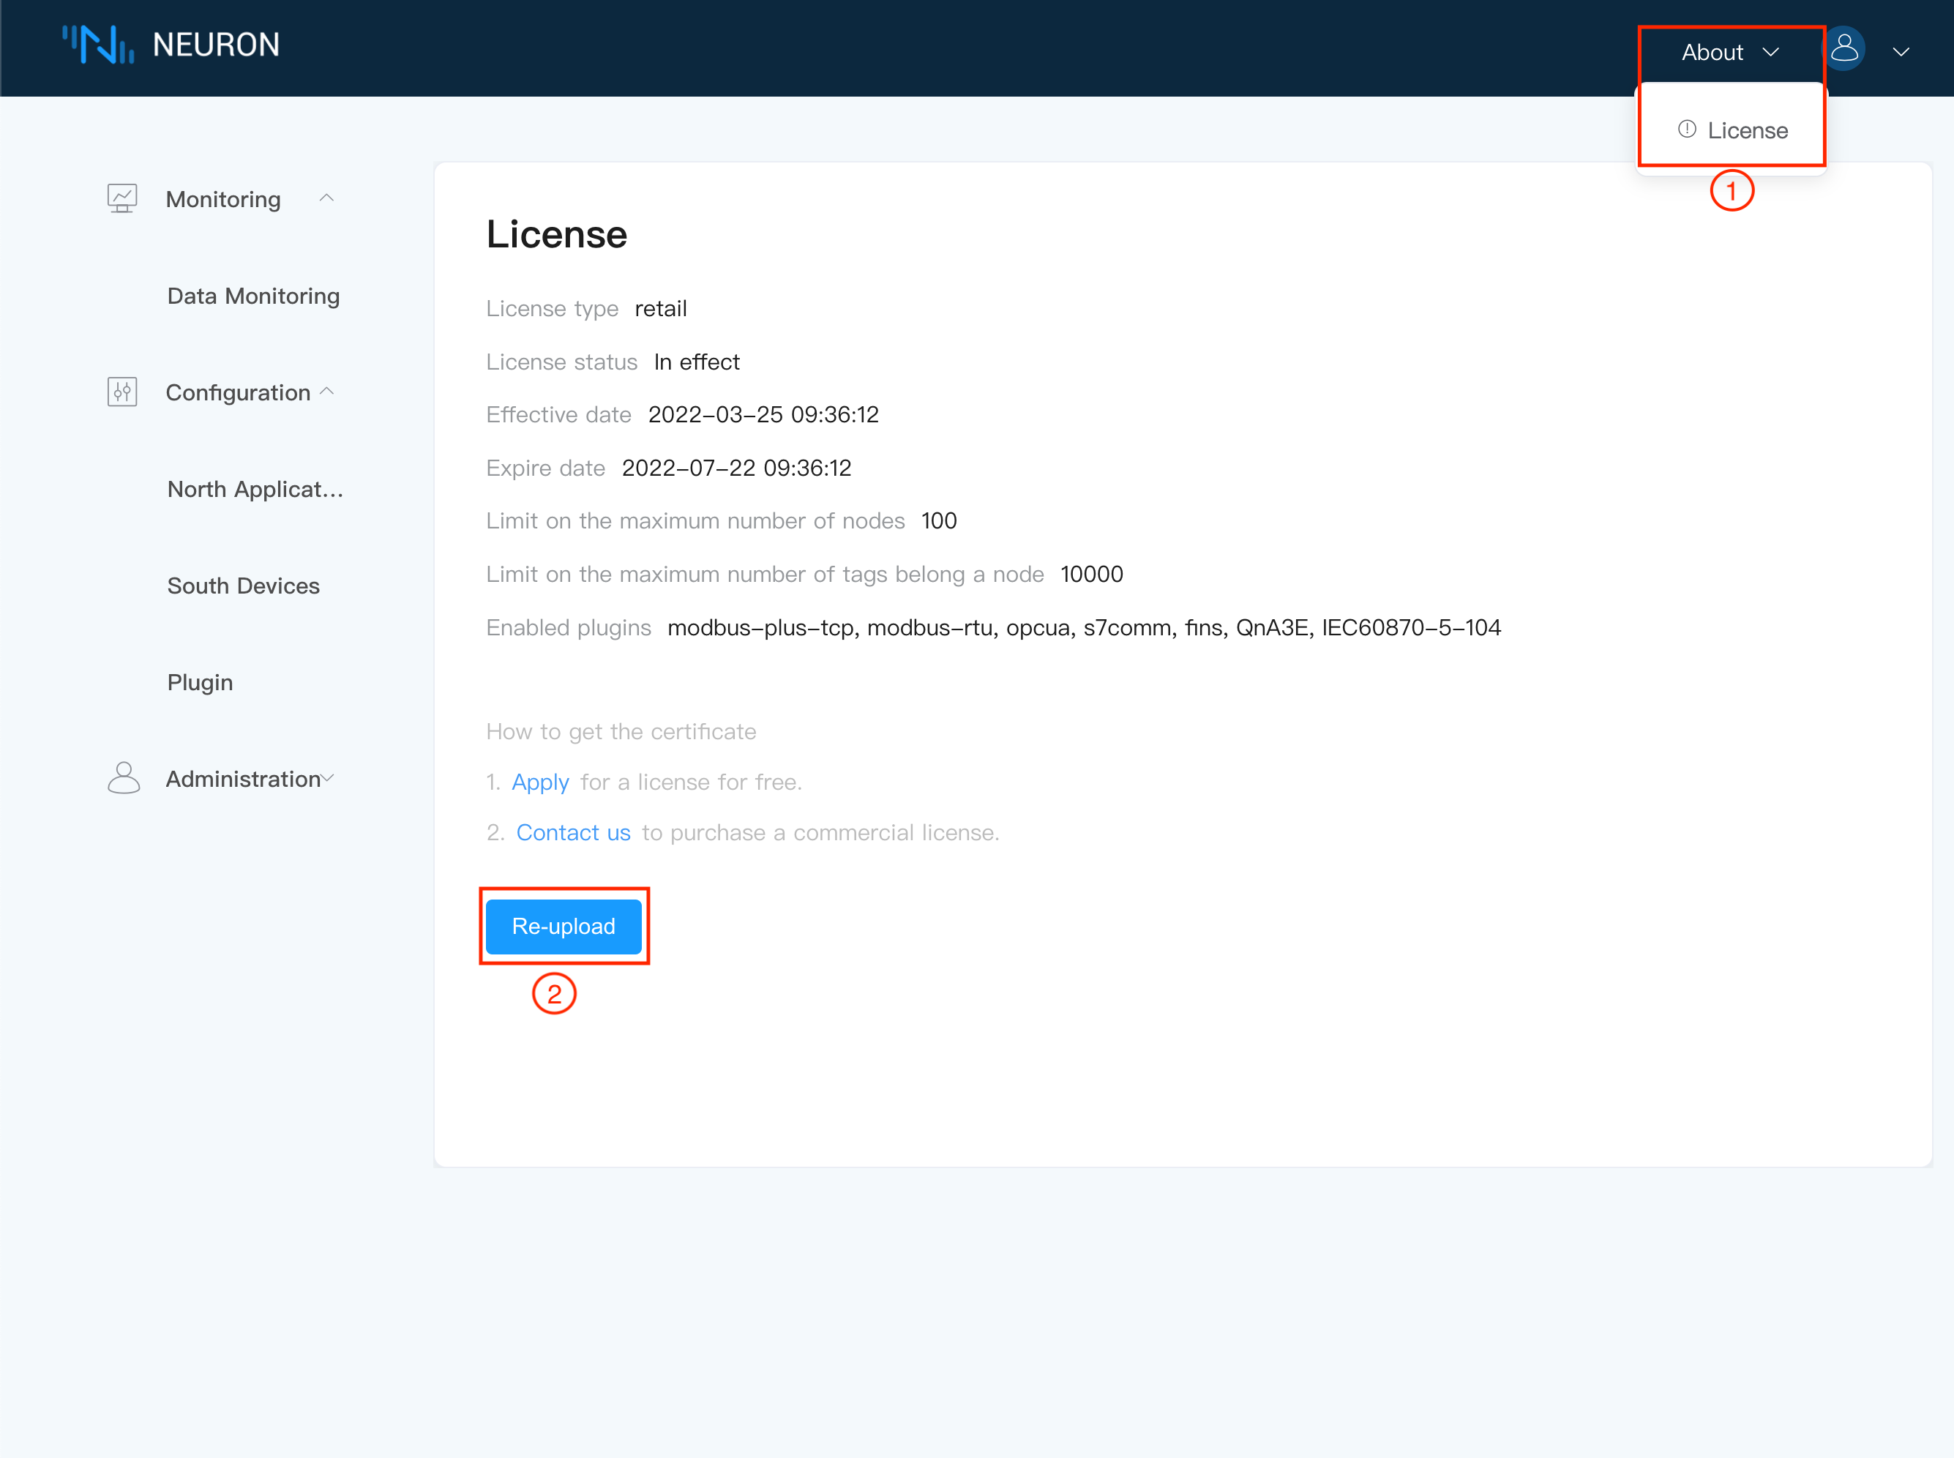Open the Monitoring section icon
The height and width of the screenshot is (1458, 1954).
121,199
